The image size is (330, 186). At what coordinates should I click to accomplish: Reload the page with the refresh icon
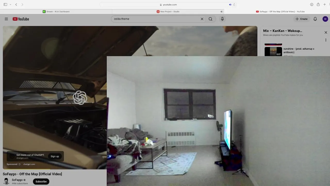pyautogui.click(x=234, y=5)
